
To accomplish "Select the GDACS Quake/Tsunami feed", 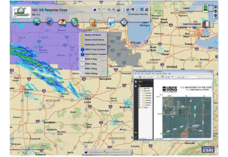I will (93, 54).
